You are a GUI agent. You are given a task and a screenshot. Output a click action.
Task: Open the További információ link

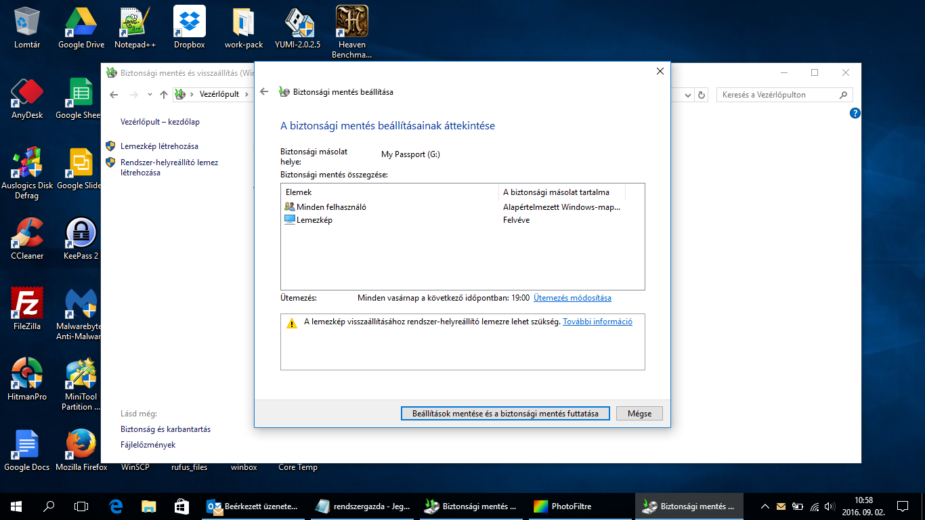coord(597,322)
